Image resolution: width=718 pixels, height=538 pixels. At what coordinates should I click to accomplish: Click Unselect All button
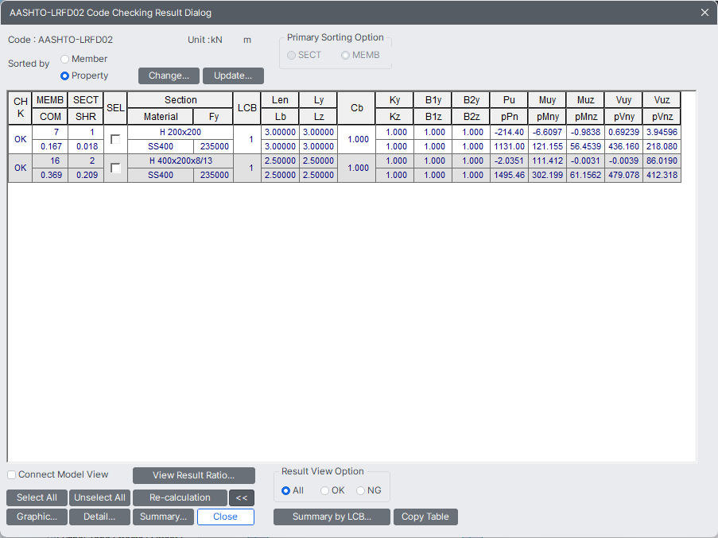coord(100,497)
